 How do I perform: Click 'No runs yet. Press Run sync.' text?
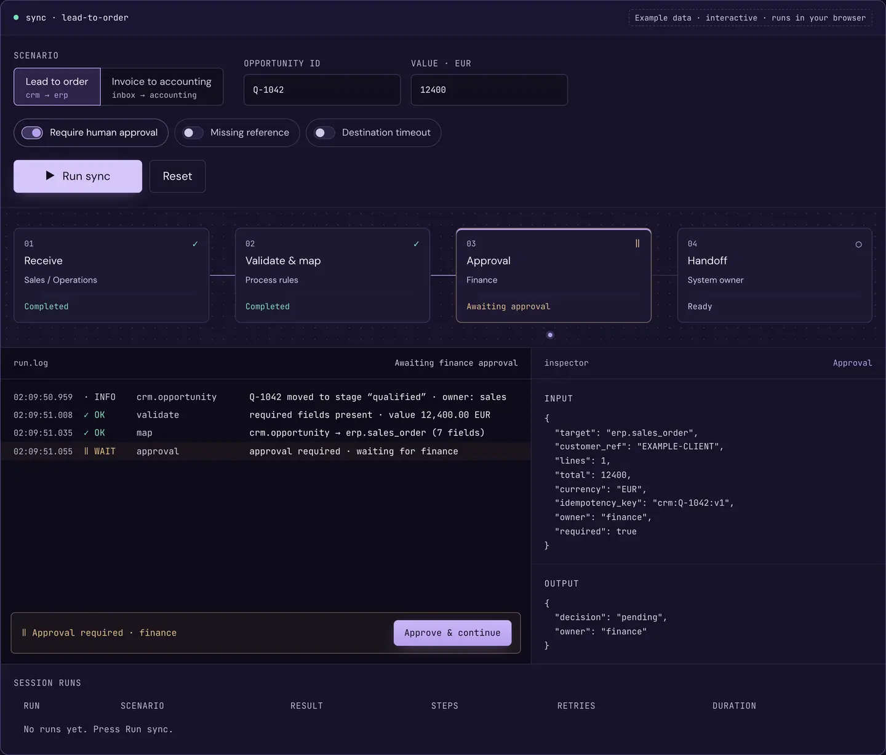(x=98, y=730)
